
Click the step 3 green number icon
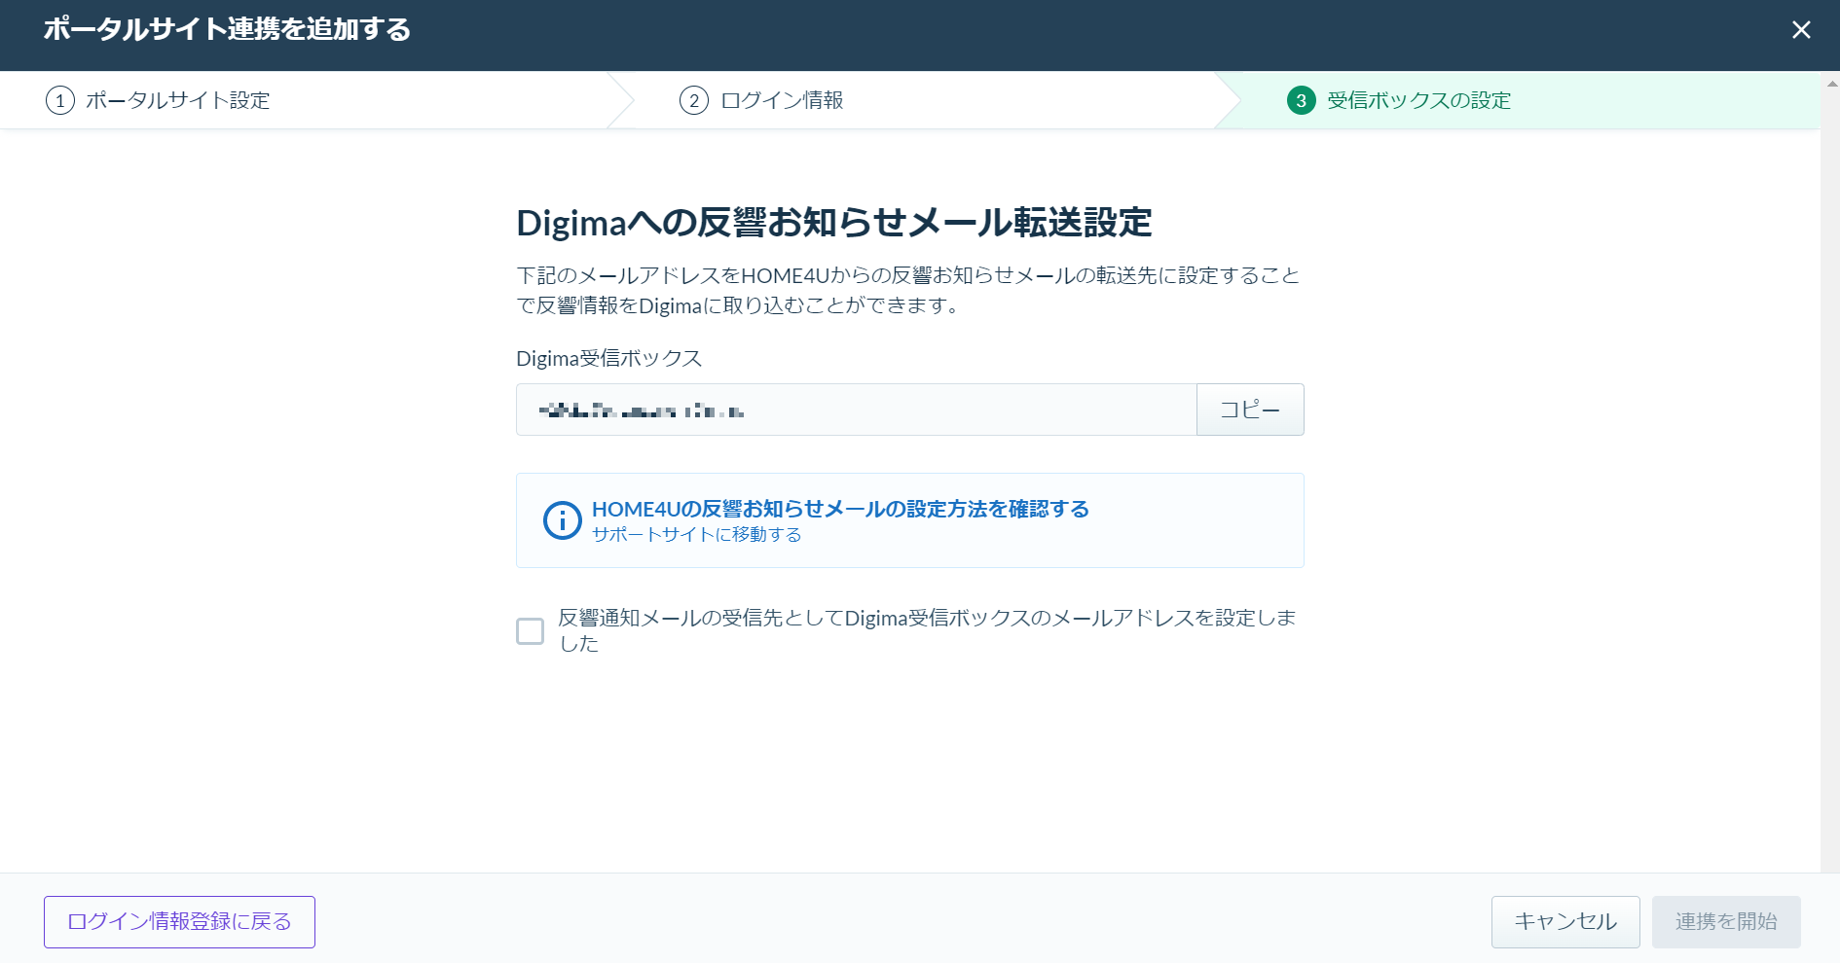pyautogui.click(x=1302, y=100)
